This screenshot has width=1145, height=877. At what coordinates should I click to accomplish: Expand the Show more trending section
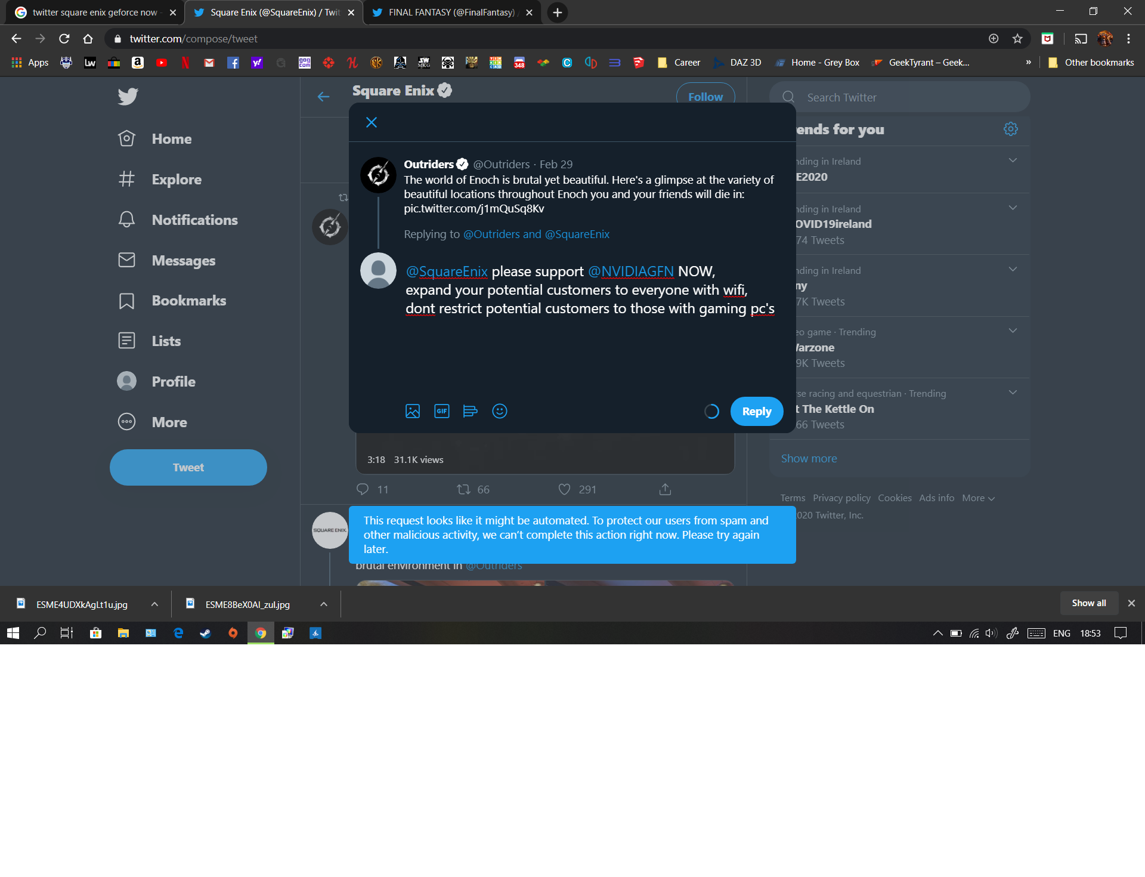point(808,458)
